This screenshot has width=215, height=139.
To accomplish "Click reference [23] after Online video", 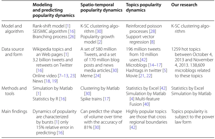I will click(73, 76).
